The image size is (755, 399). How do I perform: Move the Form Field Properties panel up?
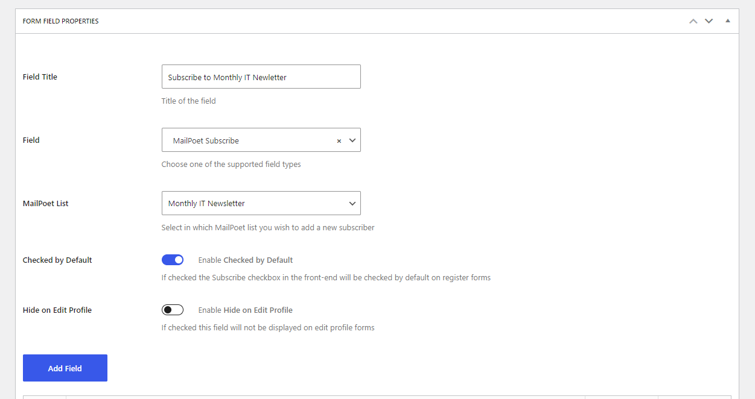pos(693,21)
